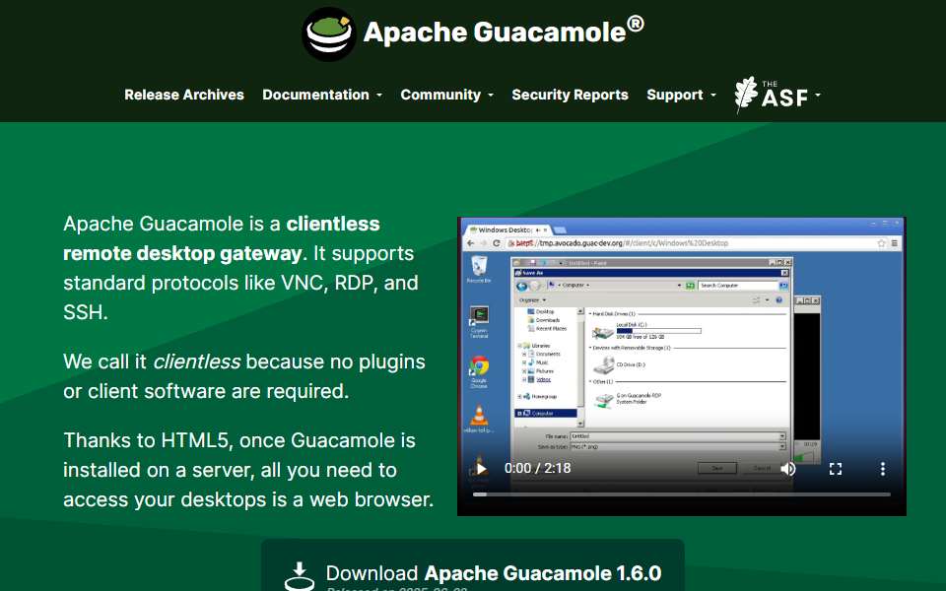Click the video timestamp 0:00 / 2:18
This screenshot has width=946, height=591.
538,469
